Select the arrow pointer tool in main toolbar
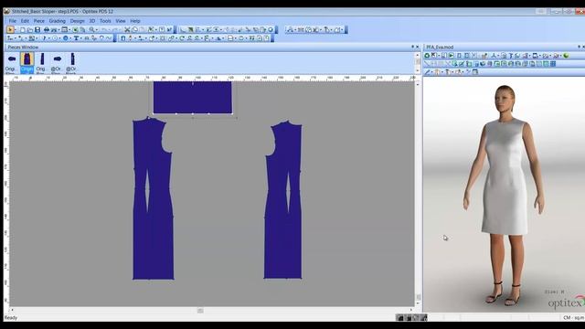 tap(10, 29)
